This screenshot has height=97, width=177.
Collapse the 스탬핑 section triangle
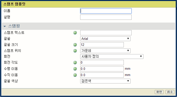(x=5, y=26)
